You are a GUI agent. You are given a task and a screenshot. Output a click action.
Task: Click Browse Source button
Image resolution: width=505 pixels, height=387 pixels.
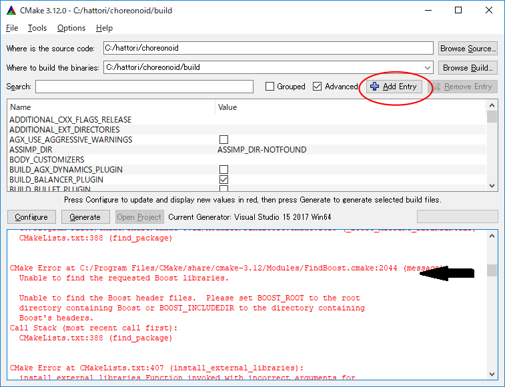(468, 49)
